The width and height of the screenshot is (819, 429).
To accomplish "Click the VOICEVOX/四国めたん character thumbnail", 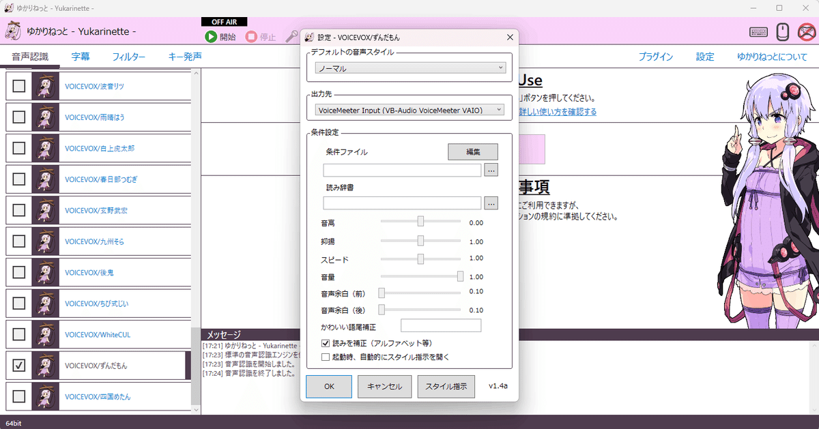I will (x=46, y=396).
